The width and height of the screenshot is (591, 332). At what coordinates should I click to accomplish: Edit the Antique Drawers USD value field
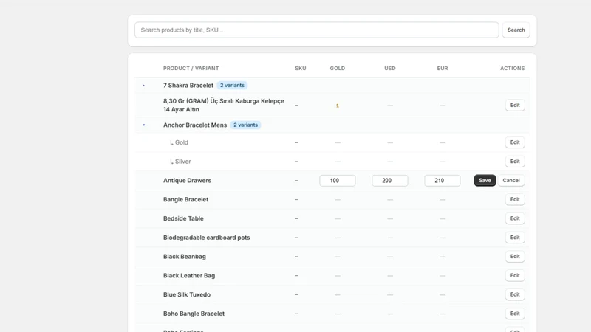[390, 181]
